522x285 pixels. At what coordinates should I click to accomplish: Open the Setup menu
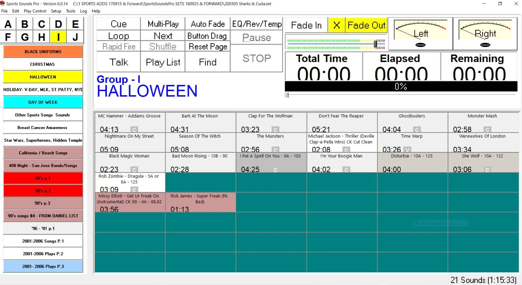click(x=56, y=11)
